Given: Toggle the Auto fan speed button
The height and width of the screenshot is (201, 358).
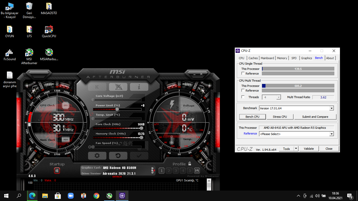Looking at the screenshot, I should click(x=144, y=149).
